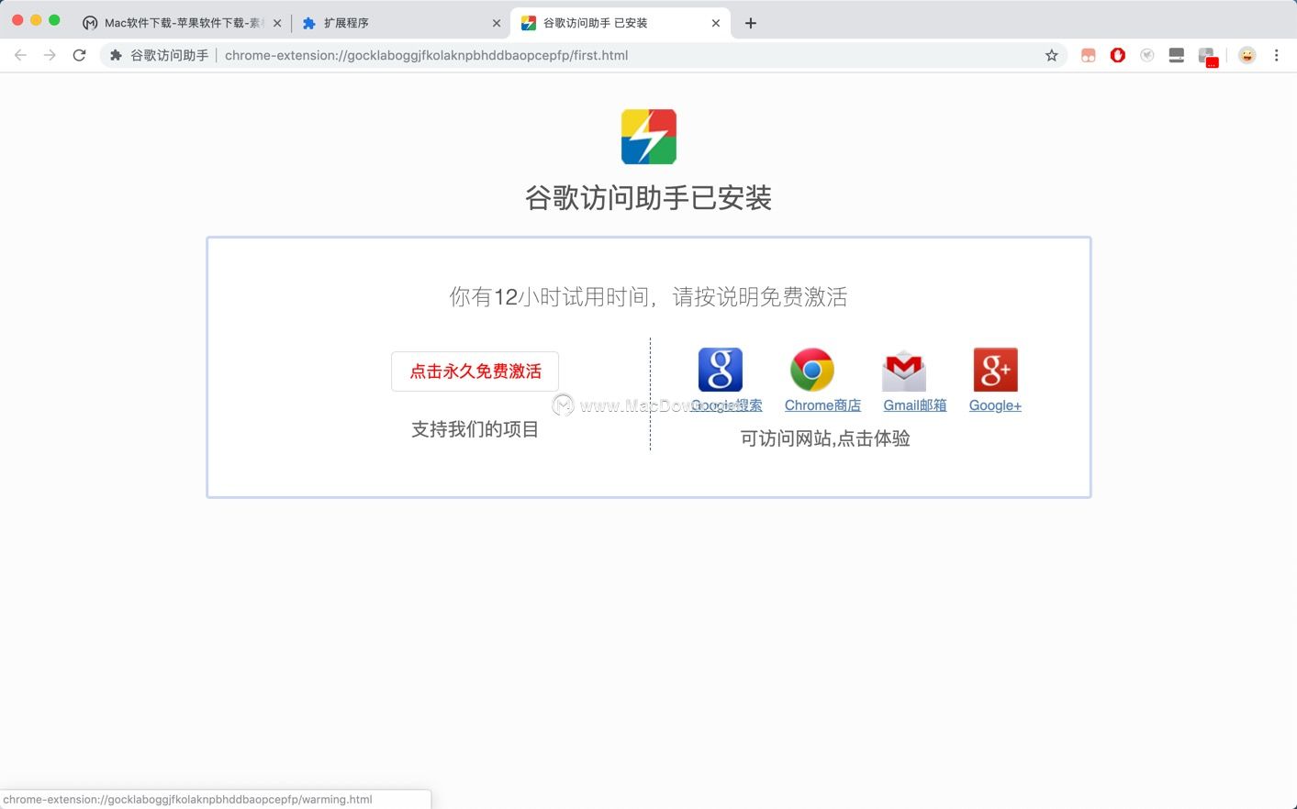The image size is (1297, 809).
Task: Click the puzzle icon in address bar
Action: point(116,55)
